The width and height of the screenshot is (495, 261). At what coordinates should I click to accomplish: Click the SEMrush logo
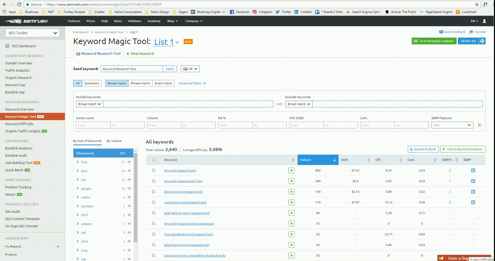click(x=26, y=21)
